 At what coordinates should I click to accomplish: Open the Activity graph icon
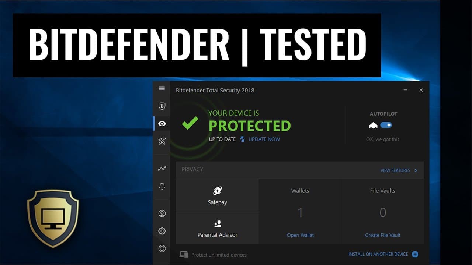click(162, 169)
